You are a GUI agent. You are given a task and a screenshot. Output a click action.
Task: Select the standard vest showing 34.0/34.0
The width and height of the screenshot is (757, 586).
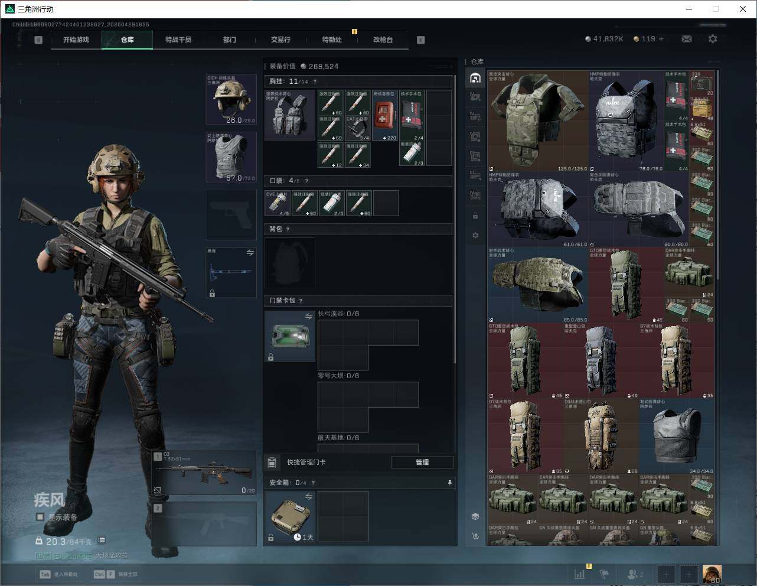(677, 436)
